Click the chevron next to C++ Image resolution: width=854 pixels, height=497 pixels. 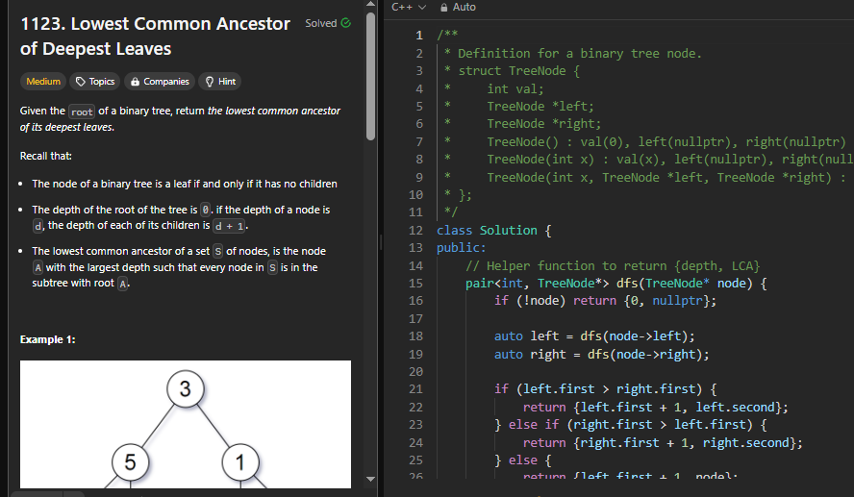(x=422, y=7)
